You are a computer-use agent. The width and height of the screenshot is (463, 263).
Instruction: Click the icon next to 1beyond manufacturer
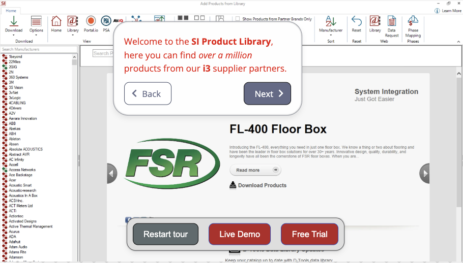point(5,56)
